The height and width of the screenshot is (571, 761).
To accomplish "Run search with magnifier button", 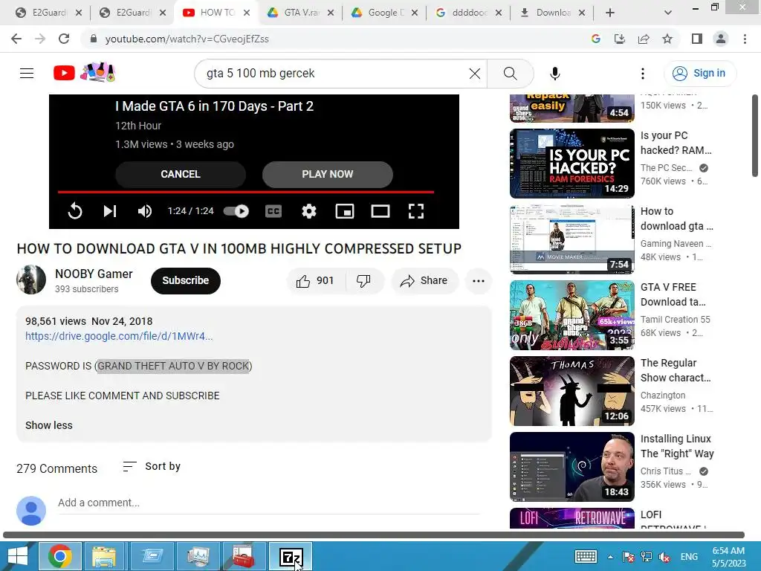I will click(x=510, y=74).
